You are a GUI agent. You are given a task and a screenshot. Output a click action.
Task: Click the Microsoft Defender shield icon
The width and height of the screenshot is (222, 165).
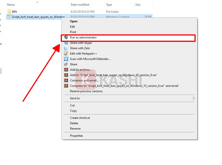[x=66, y=59]
